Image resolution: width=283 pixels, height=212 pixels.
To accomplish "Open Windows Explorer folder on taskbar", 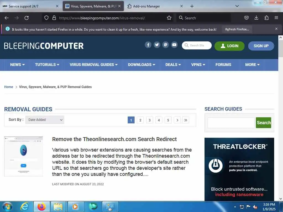I will point(58,206).
